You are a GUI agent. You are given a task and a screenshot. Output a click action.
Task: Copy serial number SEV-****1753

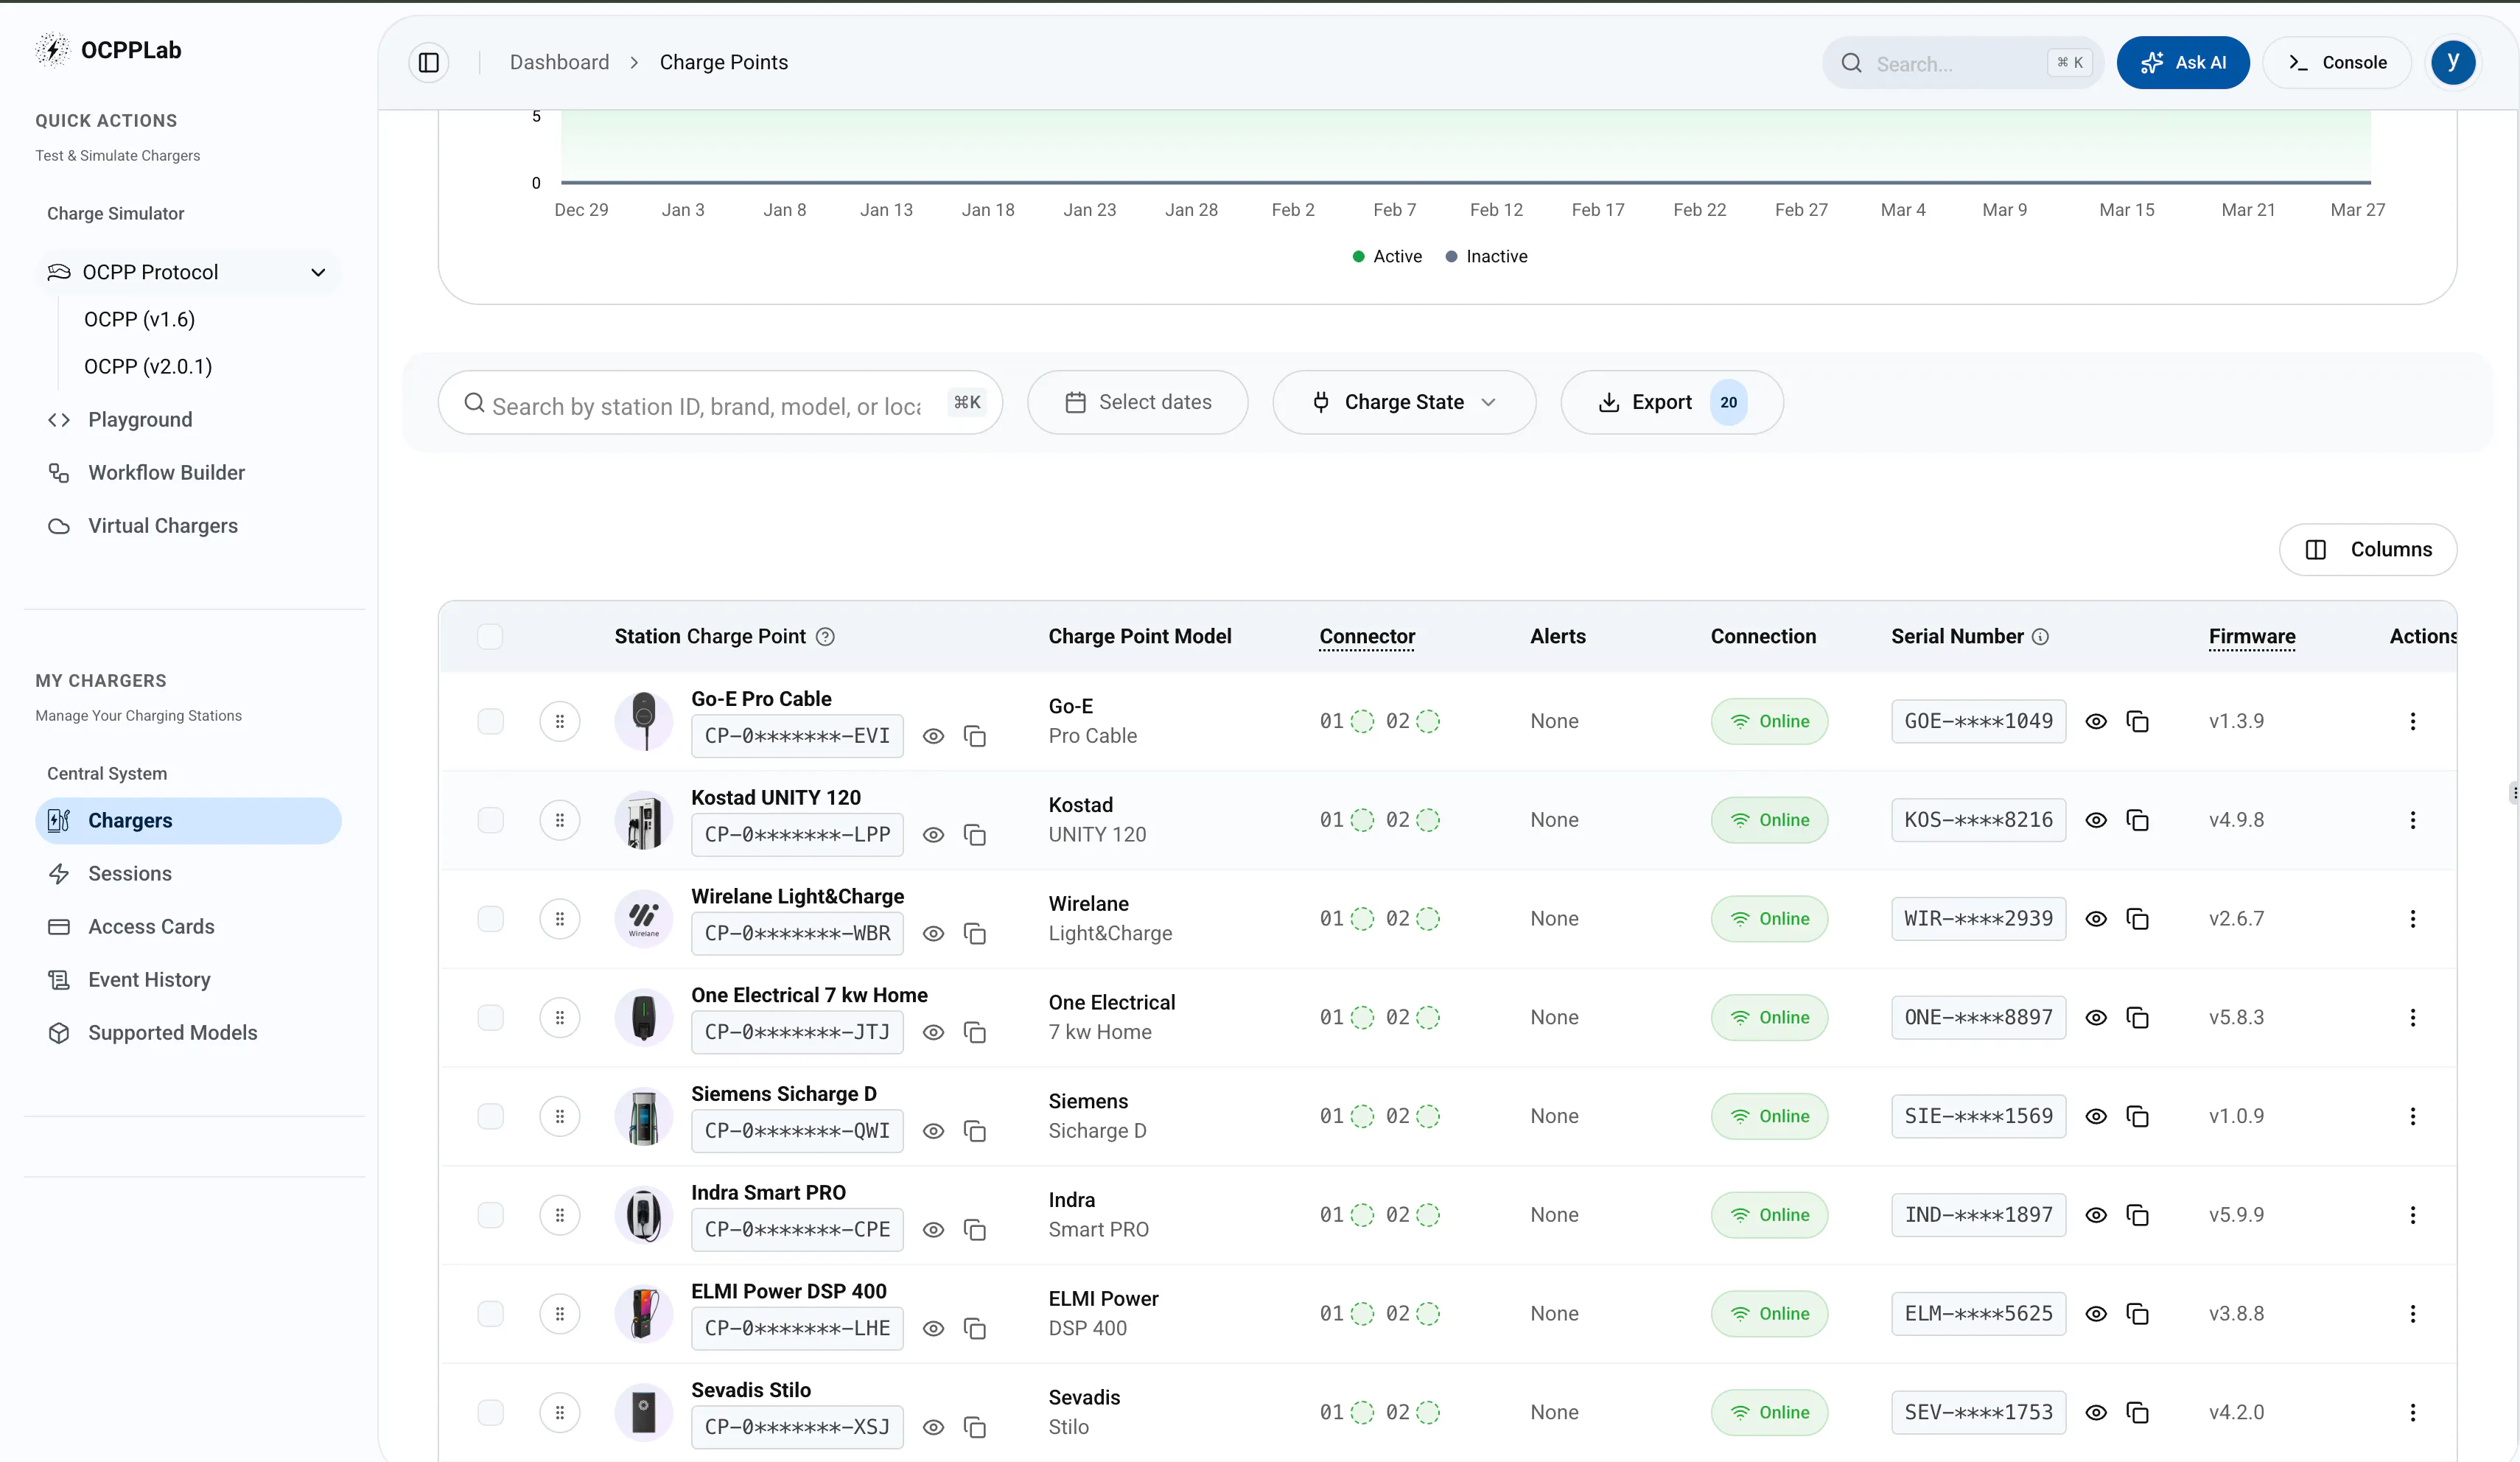(2138, 1412)
